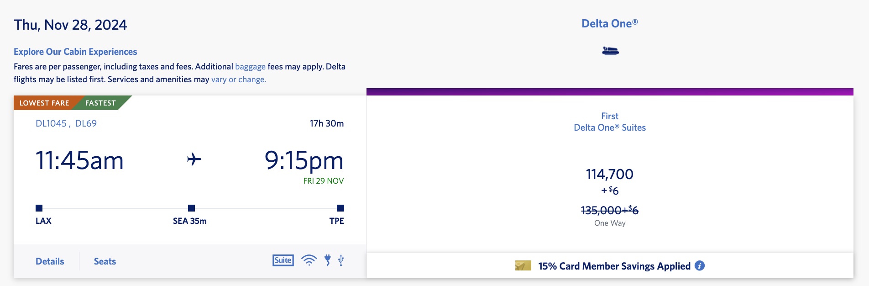Open the Explore Our Cabin Experiences link

[x=75, y=51]
